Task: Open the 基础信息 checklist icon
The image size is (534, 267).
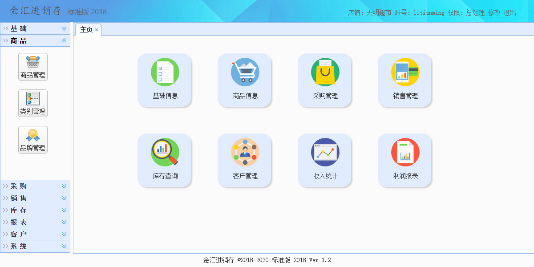Action: (165, 72)
